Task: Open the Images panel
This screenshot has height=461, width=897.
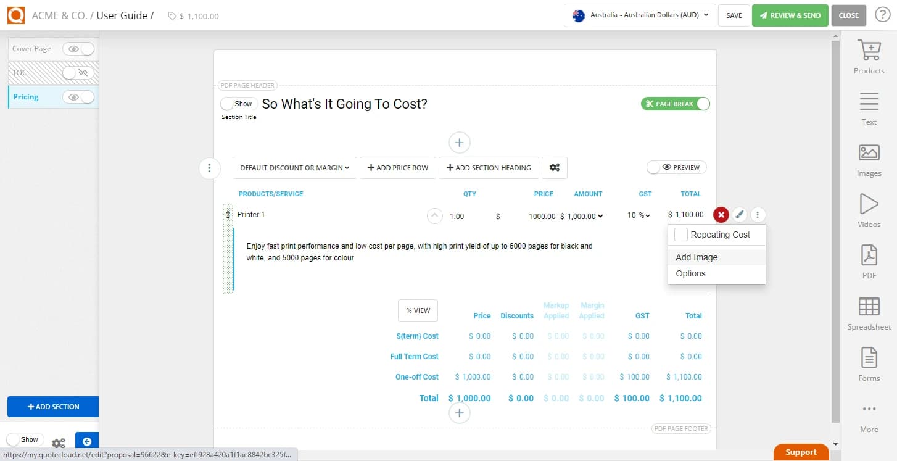Action: [x=869, y=158]
